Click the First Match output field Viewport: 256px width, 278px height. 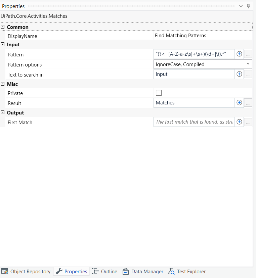pyautogui.click(x=194, y=122)
